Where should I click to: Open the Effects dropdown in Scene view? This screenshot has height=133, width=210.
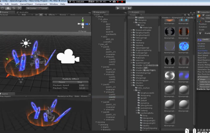(53, 15)
